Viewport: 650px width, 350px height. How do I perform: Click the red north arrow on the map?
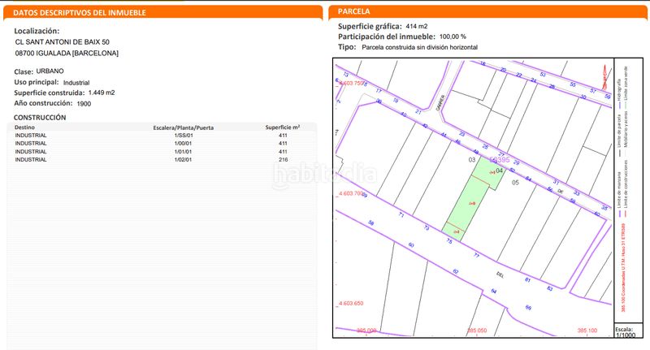point(604,77)
